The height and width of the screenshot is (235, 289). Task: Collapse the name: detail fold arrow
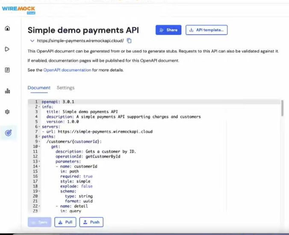tap(39, 206)
